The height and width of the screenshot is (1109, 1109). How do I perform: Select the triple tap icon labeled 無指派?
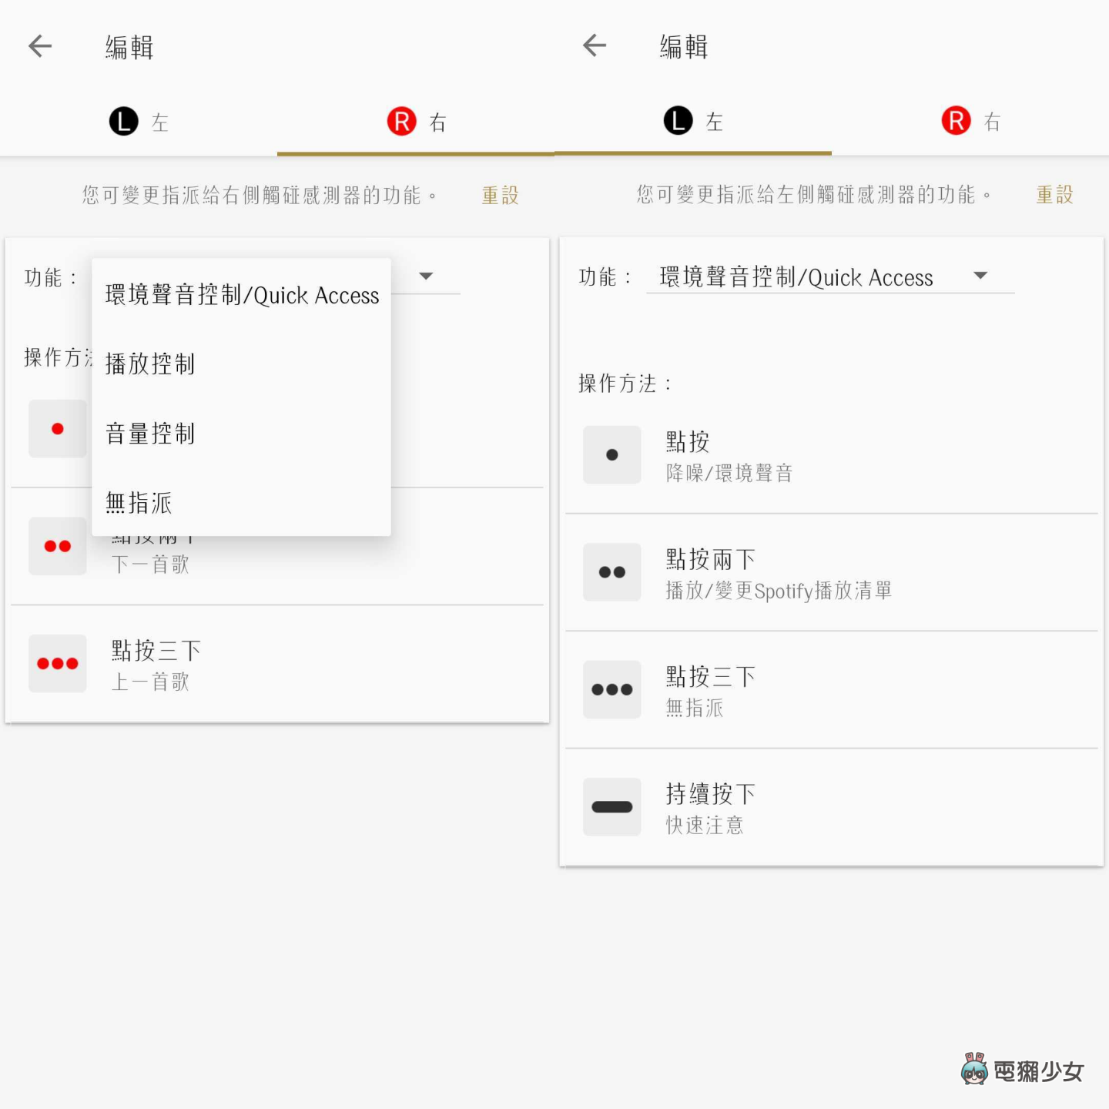[x=611, y=689]
